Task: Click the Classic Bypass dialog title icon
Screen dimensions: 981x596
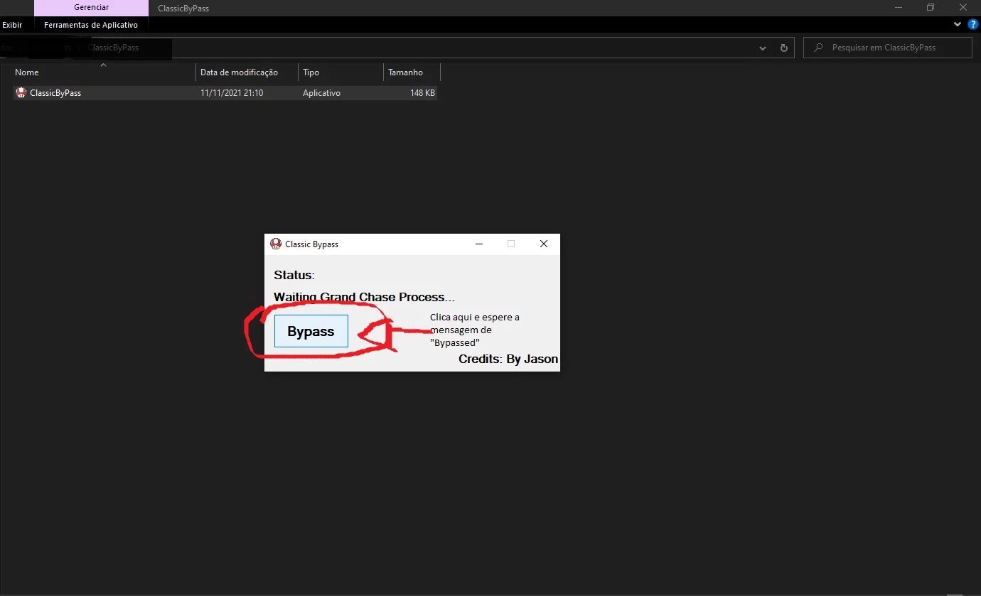Action: click(x=276, y=244)
